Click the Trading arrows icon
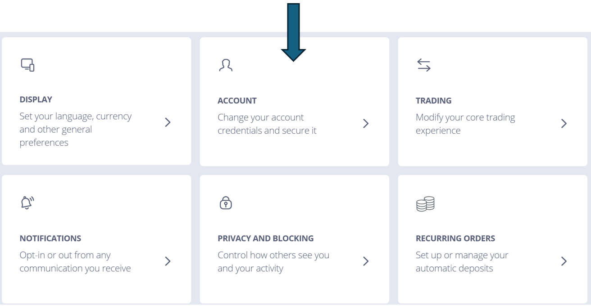Image resolution: width=591 pixels, height=306 pixels. click(424, 65)
